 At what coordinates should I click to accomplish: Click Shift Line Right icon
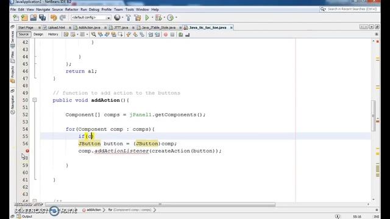(x=157, y=35)
